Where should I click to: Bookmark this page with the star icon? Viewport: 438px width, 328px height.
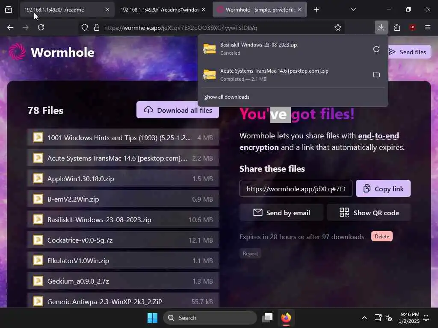(x=338, y=28)
